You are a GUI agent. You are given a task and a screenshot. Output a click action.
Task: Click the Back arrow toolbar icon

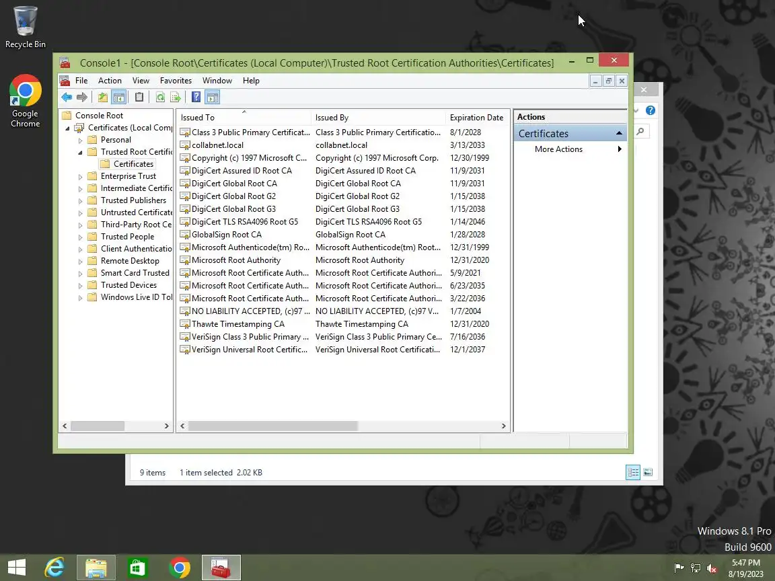point(67,98)
